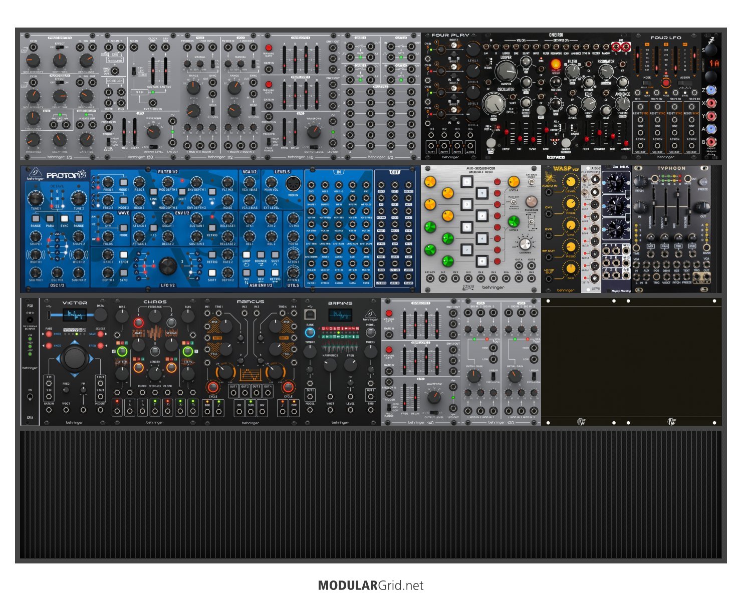Image resolution: width=742 pixels, height=596 pixels.
Task: Click the Four Play LEVEL 1 knob
Action: click(473, 49)
